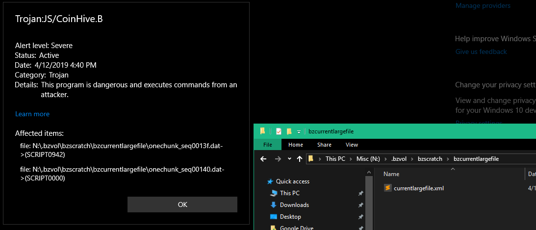Click the Status: Active line
This screenshot has width=536, height=230.
37,55
